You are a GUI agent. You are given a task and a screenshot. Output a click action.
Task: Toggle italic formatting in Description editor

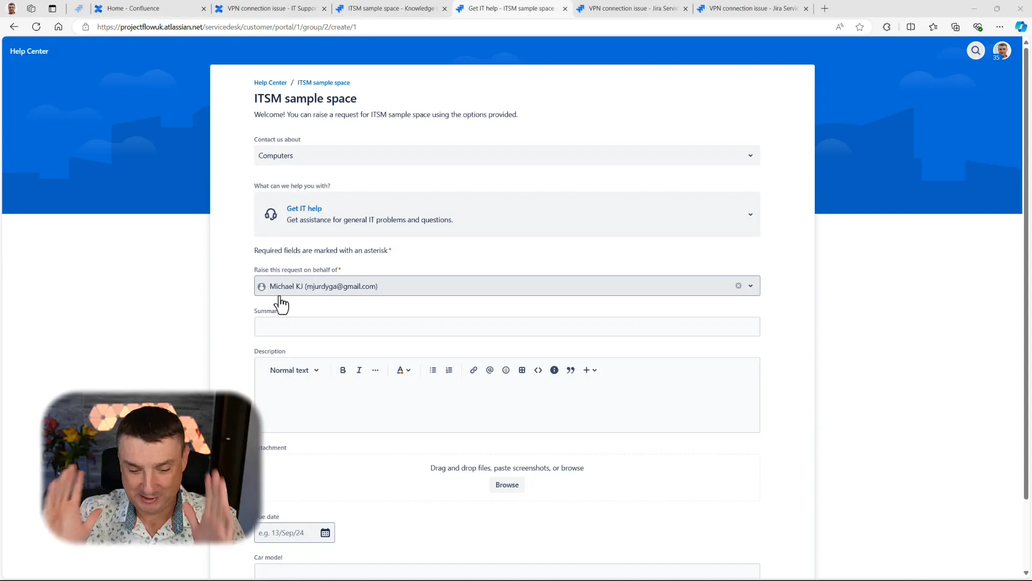coord(359,370)
